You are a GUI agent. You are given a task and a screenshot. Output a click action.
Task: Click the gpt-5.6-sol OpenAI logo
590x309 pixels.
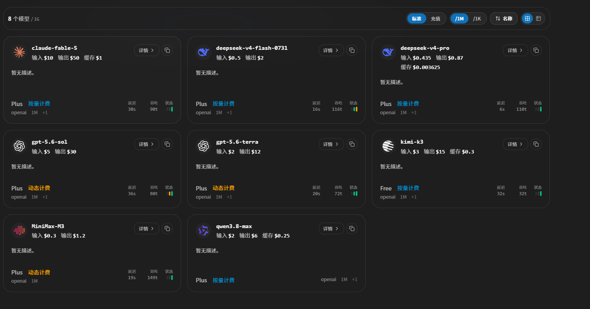pos(19,146)
